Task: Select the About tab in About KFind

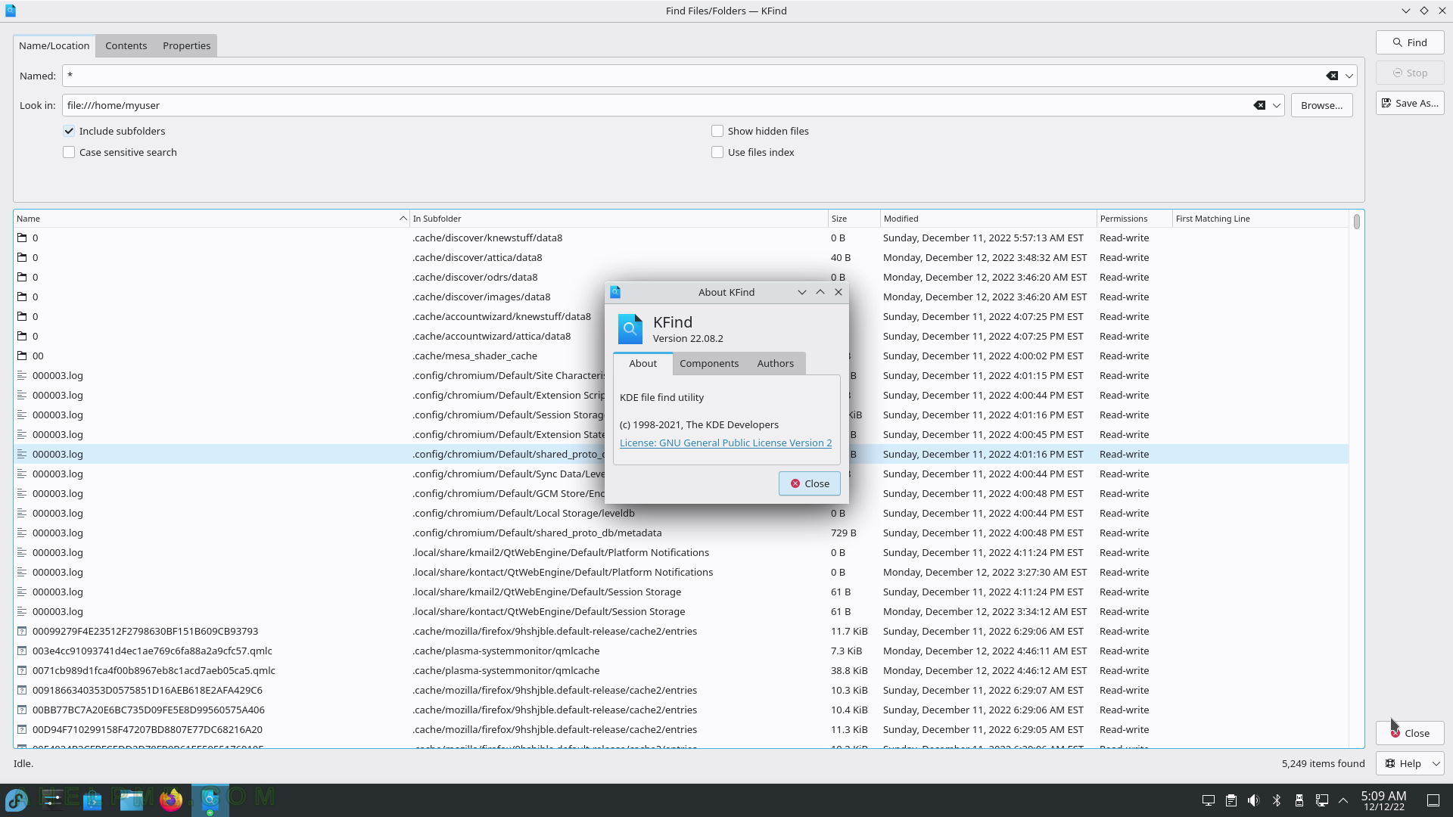Action: click(642, 363)
